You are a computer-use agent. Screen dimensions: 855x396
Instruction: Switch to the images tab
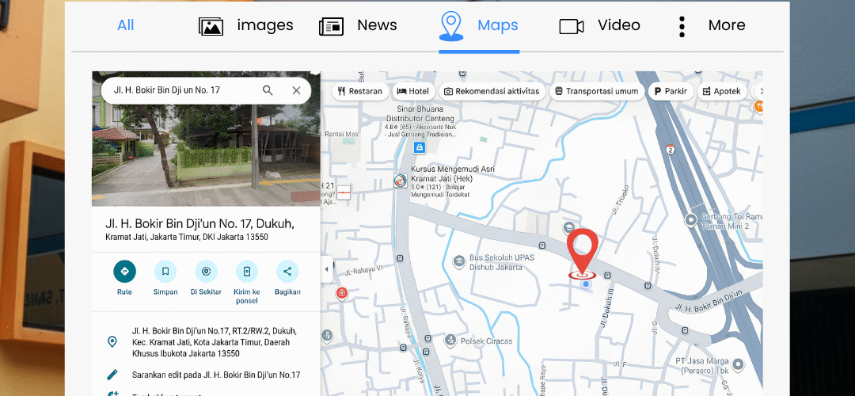pyautogui.click(x=246, y=25)
